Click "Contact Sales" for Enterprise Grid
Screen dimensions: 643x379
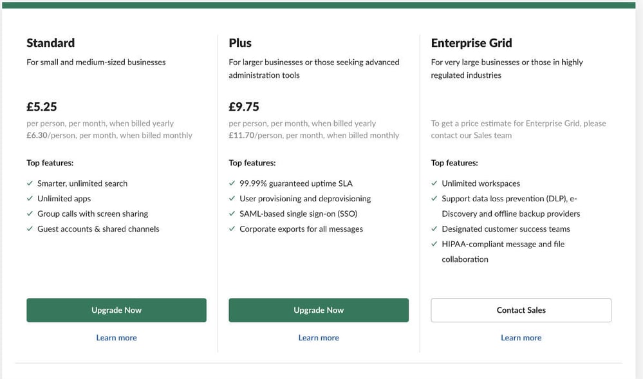tap(521, 310)
